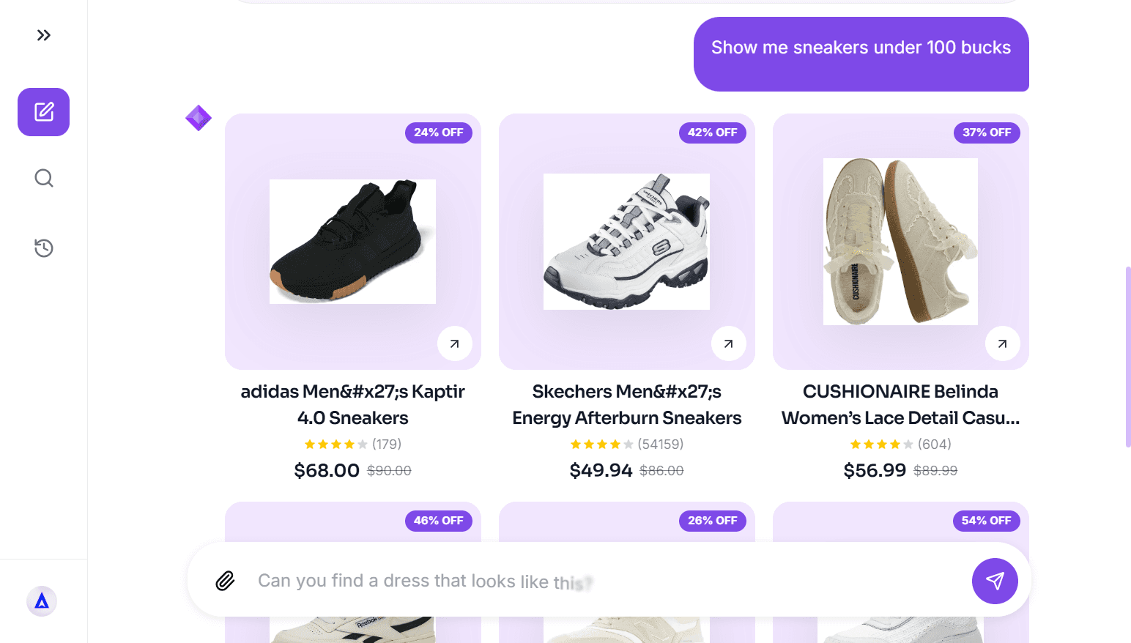Open Skechers Afterburn product via arrow icon
This screenshot has height=643, width=1131.
click(x=729, y=343)
